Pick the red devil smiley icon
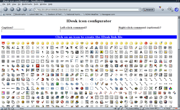Screen dimensions: 180x110 tap(3, 43)
